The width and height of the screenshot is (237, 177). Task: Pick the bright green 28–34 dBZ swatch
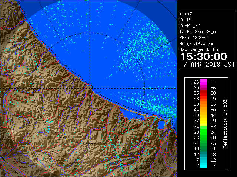coord(204,132)
